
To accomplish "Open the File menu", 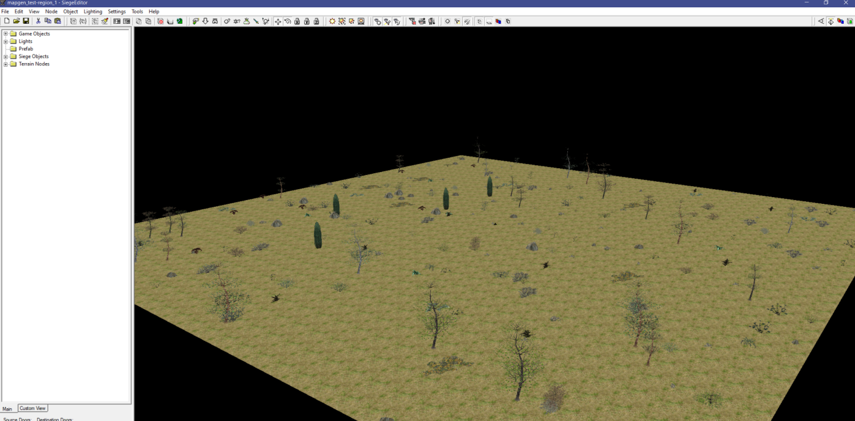I will [5, 12].
